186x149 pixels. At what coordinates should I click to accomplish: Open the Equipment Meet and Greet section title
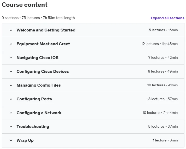tap(43, 44)
